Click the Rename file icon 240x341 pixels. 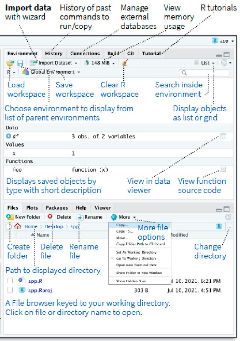pos(80,217)
